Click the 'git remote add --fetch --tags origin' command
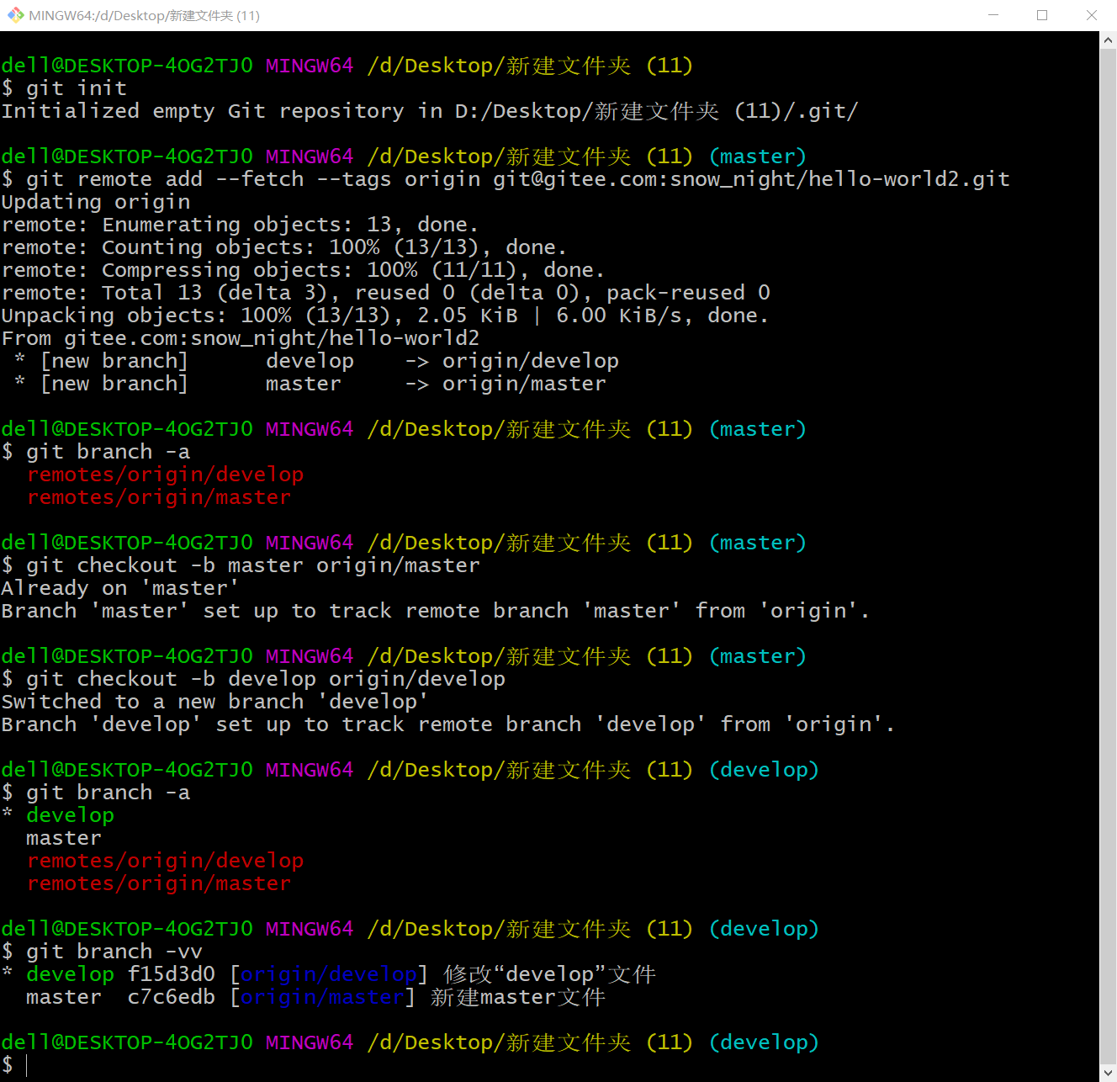This screenshot has height=1082, width=1117. (506, 179)
